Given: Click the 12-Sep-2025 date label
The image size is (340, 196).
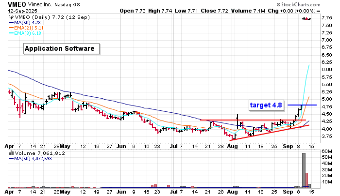Looking at the screenshot, I should (x=17, y=10).
